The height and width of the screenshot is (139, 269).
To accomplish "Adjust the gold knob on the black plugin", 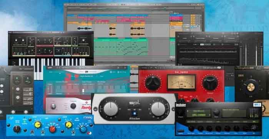I will pos(251,88).
